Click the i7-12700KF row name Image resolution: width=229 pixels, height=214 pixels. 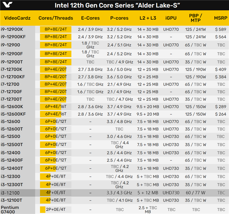13,77
